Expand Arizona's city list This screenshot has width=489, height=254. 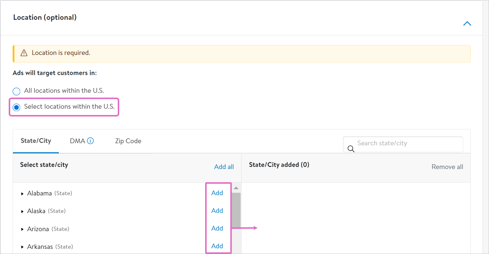click(x=22, y=229)
